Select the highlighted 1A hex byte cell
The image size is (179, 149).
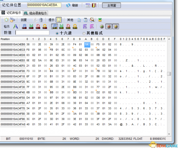coord(87,44)
